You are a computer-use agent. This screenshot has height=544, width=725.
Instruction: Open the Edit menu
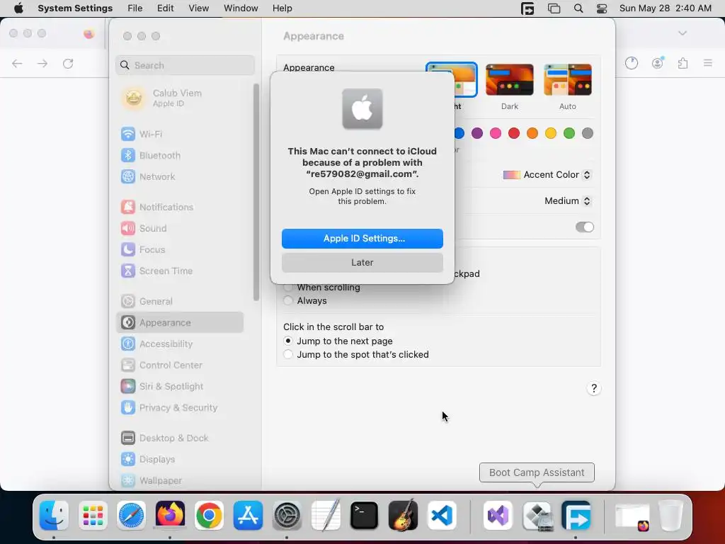165,8
